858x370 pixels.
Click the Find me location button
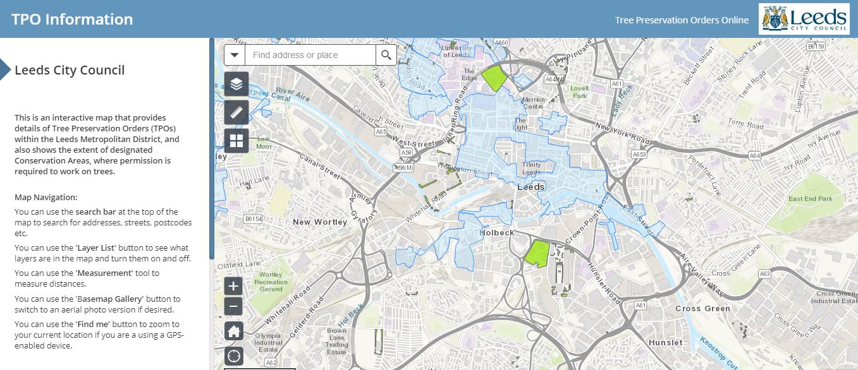pyautogui.click(x=233, y=355)
